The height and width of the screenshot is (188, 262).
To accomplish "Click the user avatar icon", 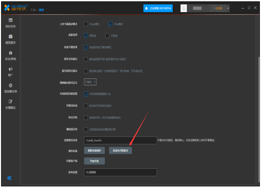I will click(183, 8).
